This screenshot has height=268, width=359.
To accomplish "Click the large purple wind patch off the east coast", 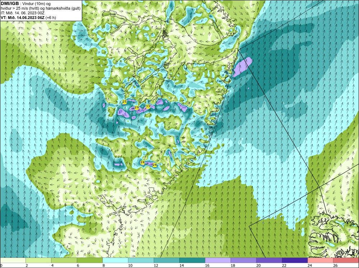I will tap(242, 67).
